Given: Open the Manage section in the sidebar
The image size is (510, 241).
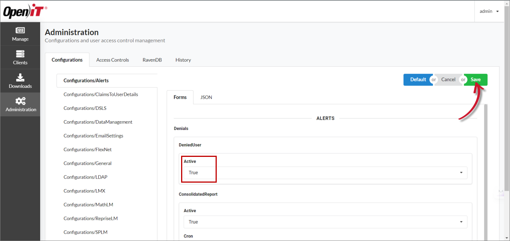Looking at the screenshot, I should pyautogui.click(x=20, y=34).
